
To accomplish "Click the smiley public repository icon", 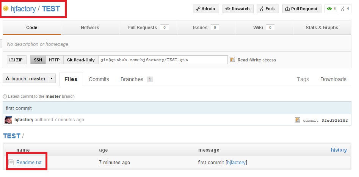I will coord(6,9).
